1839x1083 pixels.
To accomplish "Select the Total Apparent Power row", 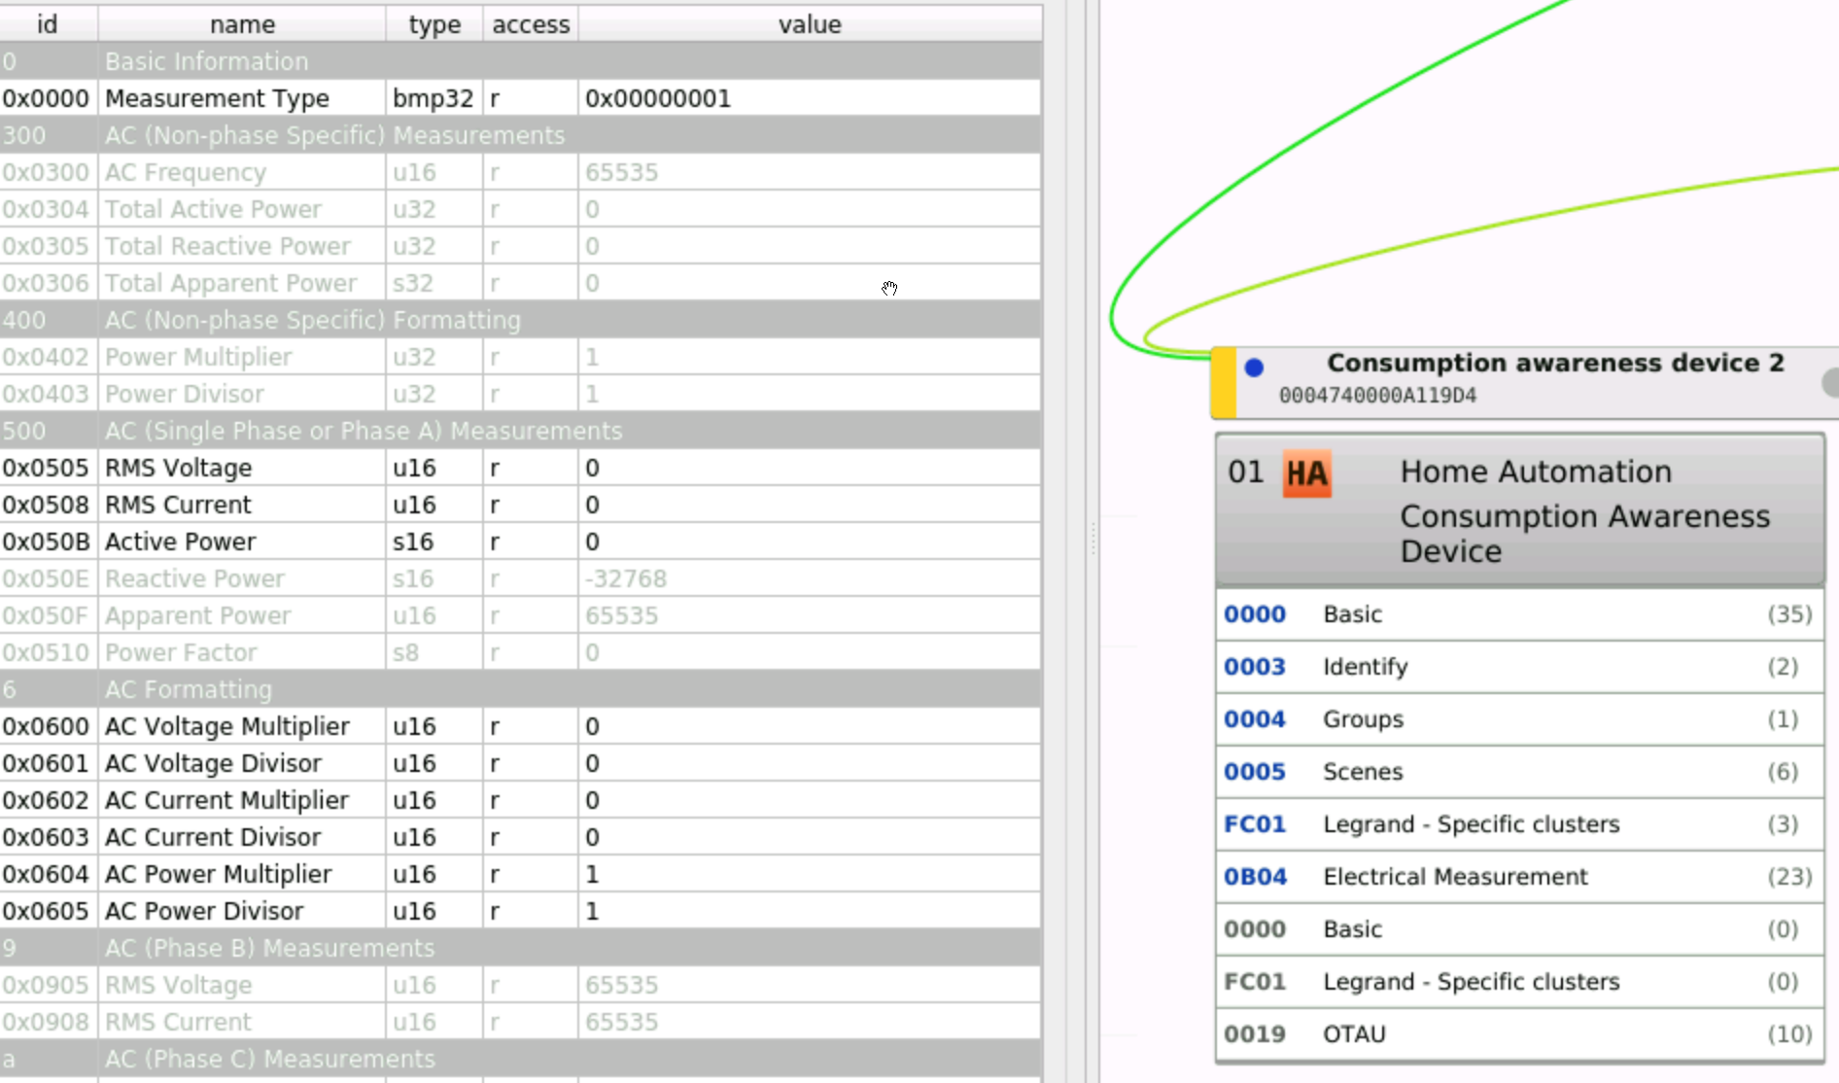I will click(x=521, y=283).
